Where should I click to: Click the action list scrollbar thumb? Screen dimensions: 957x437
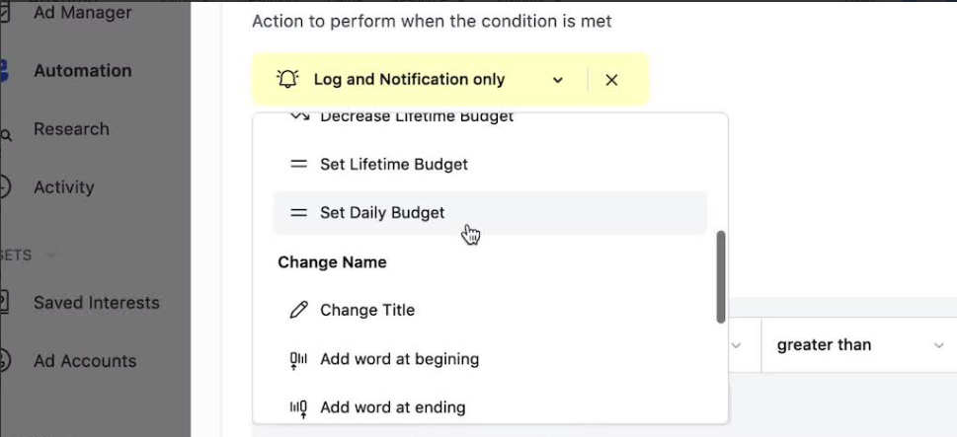point(721,277)
